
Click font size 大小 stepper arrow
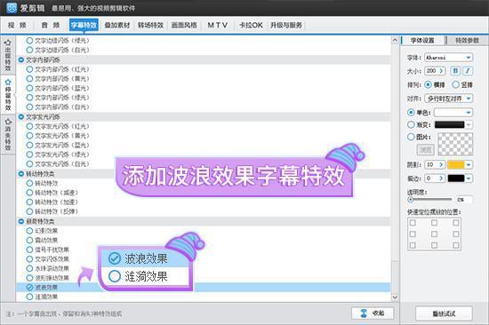click(x=441, y=71)
